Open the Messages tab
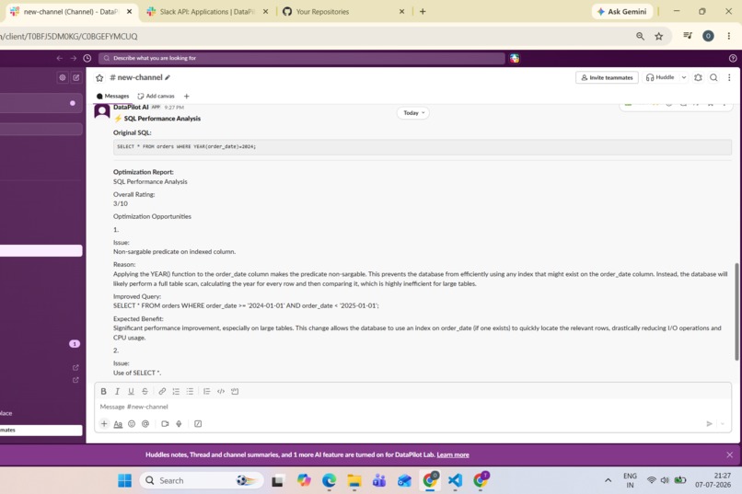This screenshot has width=742, height=494. coord(112,96)
